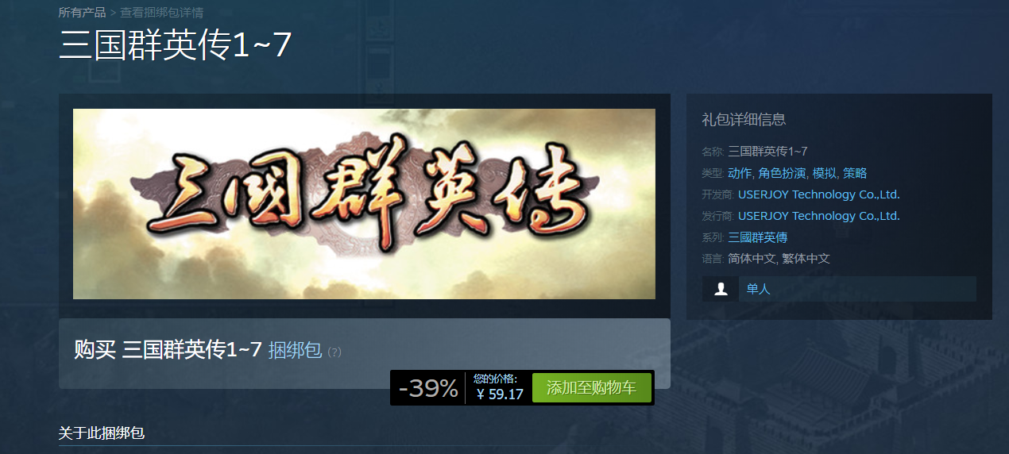Add bundle to cart with 添加至购物车
This screenshot has width=1009, height=454.
(591, 388)
